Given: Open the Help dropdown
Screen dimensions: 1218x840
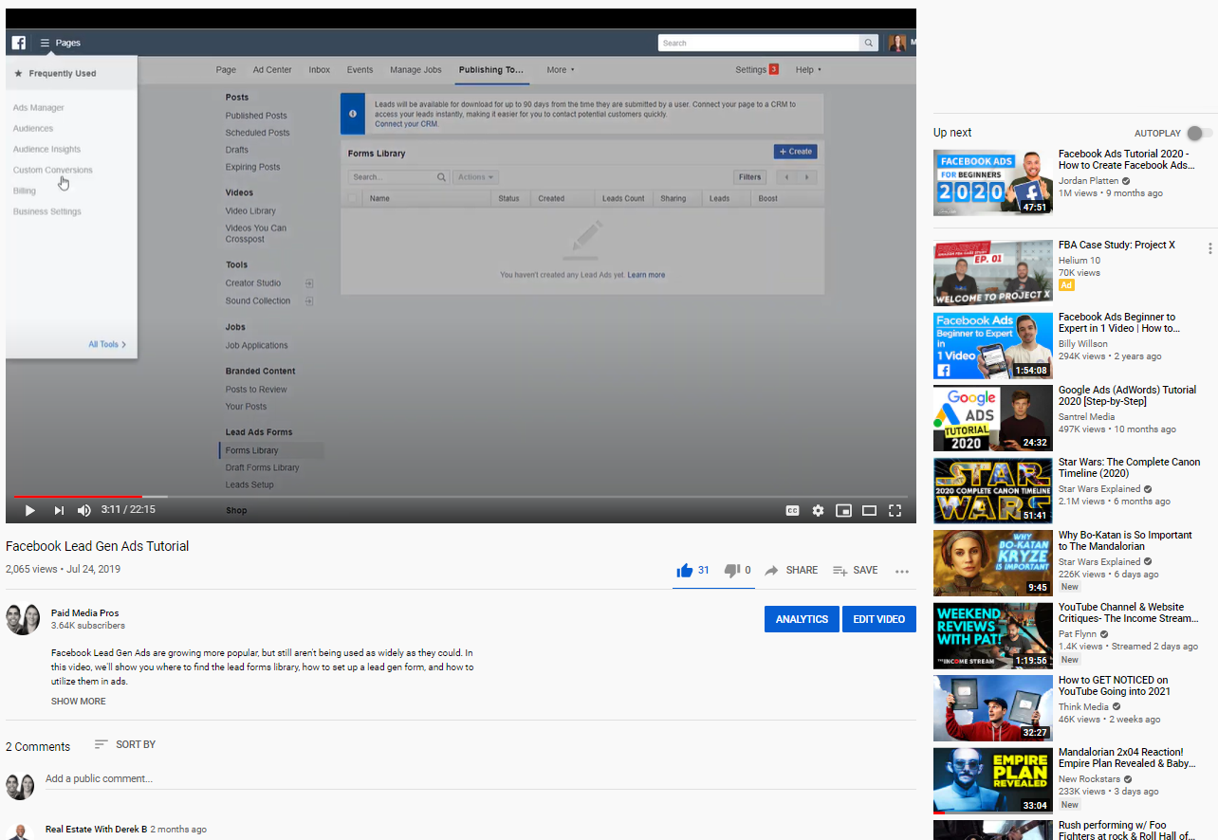Looking at the screenshot, I should [x=808, y=70].
